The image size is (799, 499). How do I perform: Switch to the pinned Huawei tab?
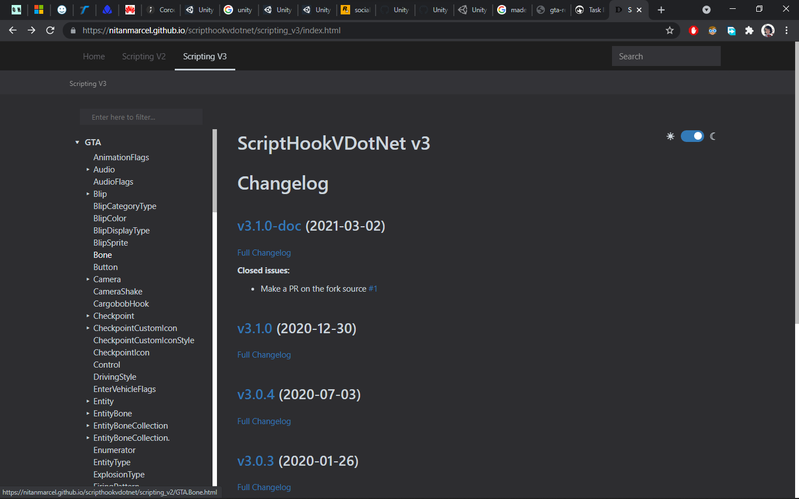pyautogui.click(x=130, y=9)
